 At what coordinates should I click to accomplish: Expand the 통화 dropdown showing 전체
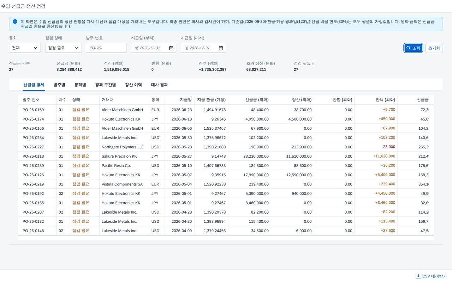[25, 48]
